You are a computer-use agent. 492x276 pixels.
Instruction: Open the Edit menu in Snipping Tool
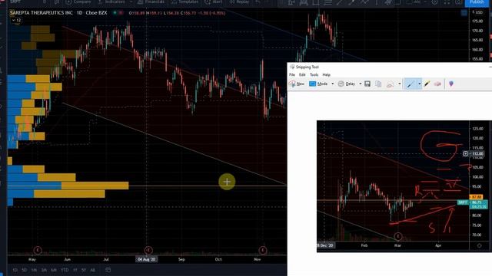[x=302, y=75]
